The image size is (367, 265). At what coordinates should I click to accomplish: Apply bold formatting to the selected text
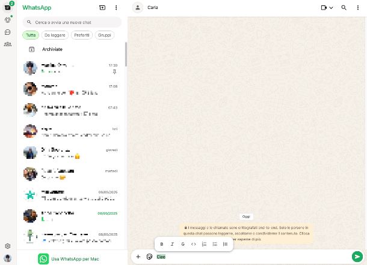(162, 244)
